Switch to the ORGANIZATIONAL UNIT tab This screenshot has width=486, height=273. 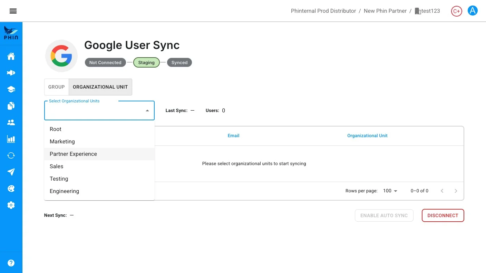point(100,87)
